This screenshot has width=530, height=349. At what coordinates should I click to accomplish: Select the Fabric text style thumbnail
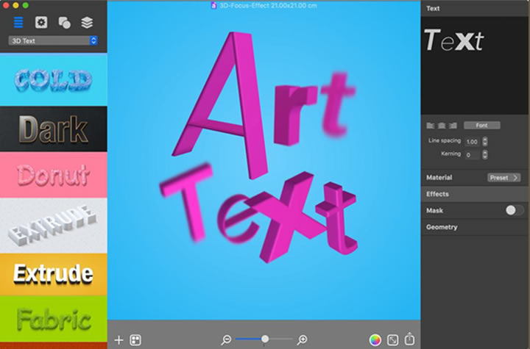coord(54,319)
